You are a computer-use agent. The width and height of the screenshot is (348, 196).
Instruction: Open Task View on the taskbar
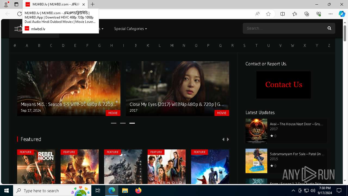click(x=98, y=191)
